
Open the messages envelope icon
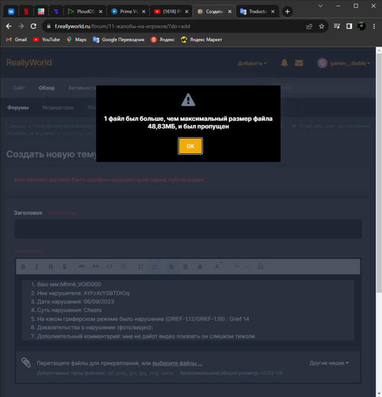pos(299,63)
